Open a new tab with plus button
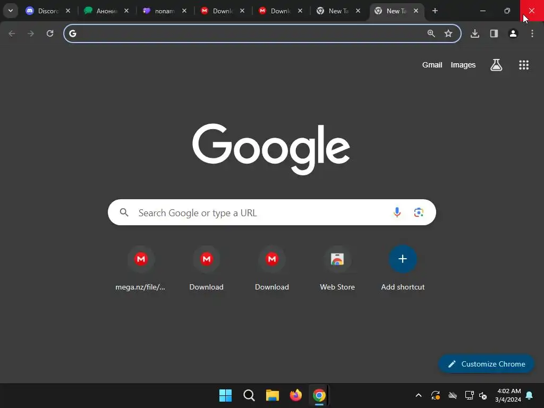 (435, 11)
